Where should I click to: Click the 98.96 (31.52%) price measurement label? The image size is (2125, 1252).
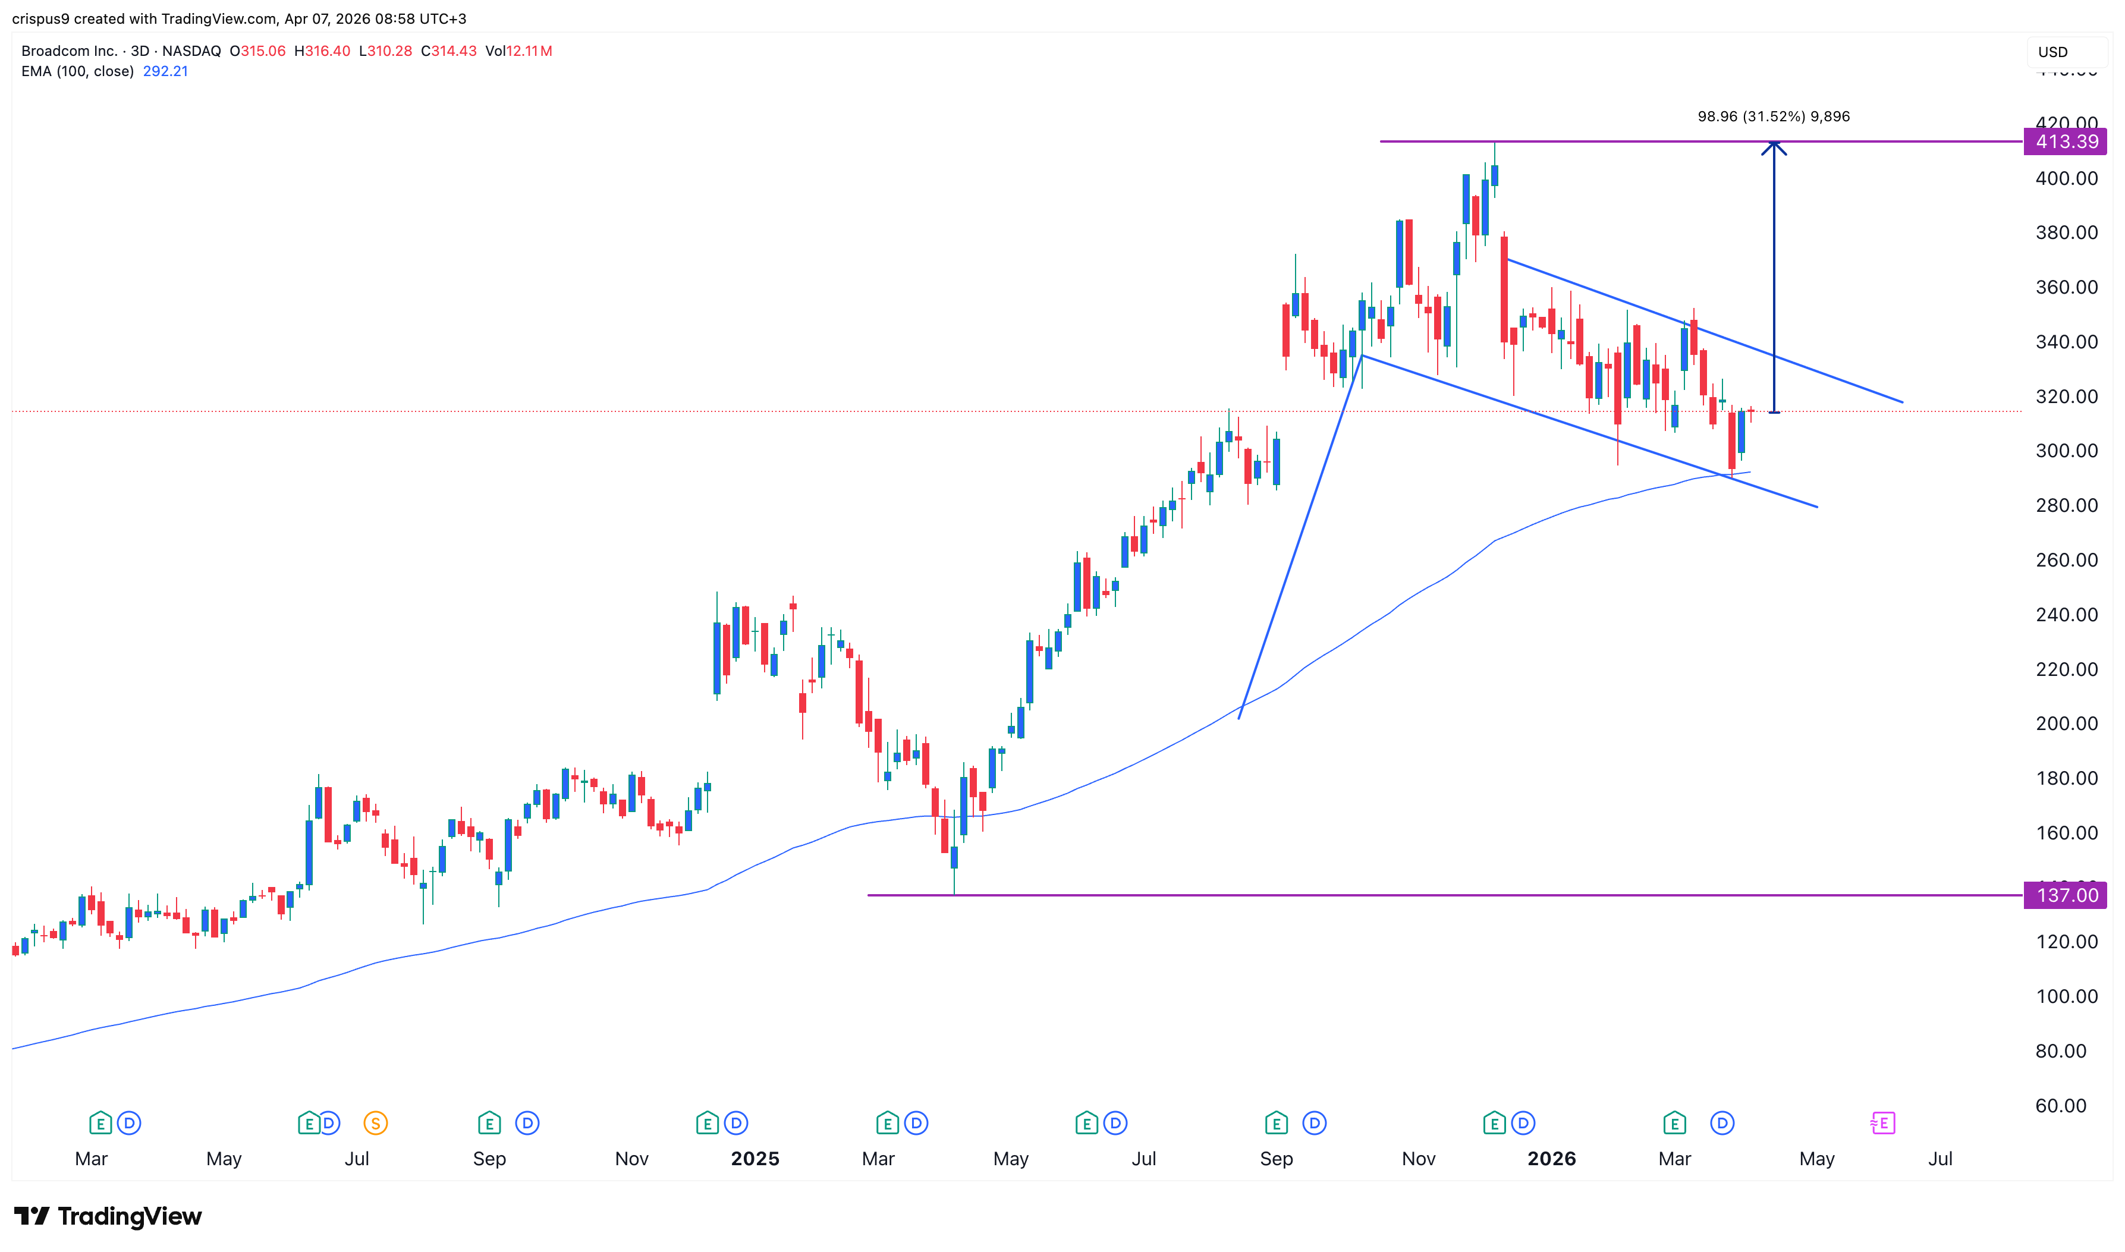point(1773,117)
